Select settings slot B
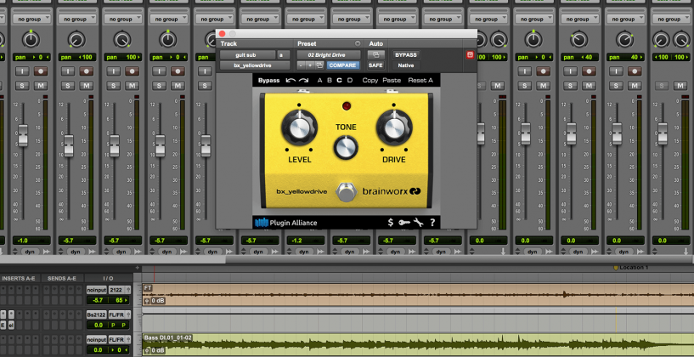 330,80
